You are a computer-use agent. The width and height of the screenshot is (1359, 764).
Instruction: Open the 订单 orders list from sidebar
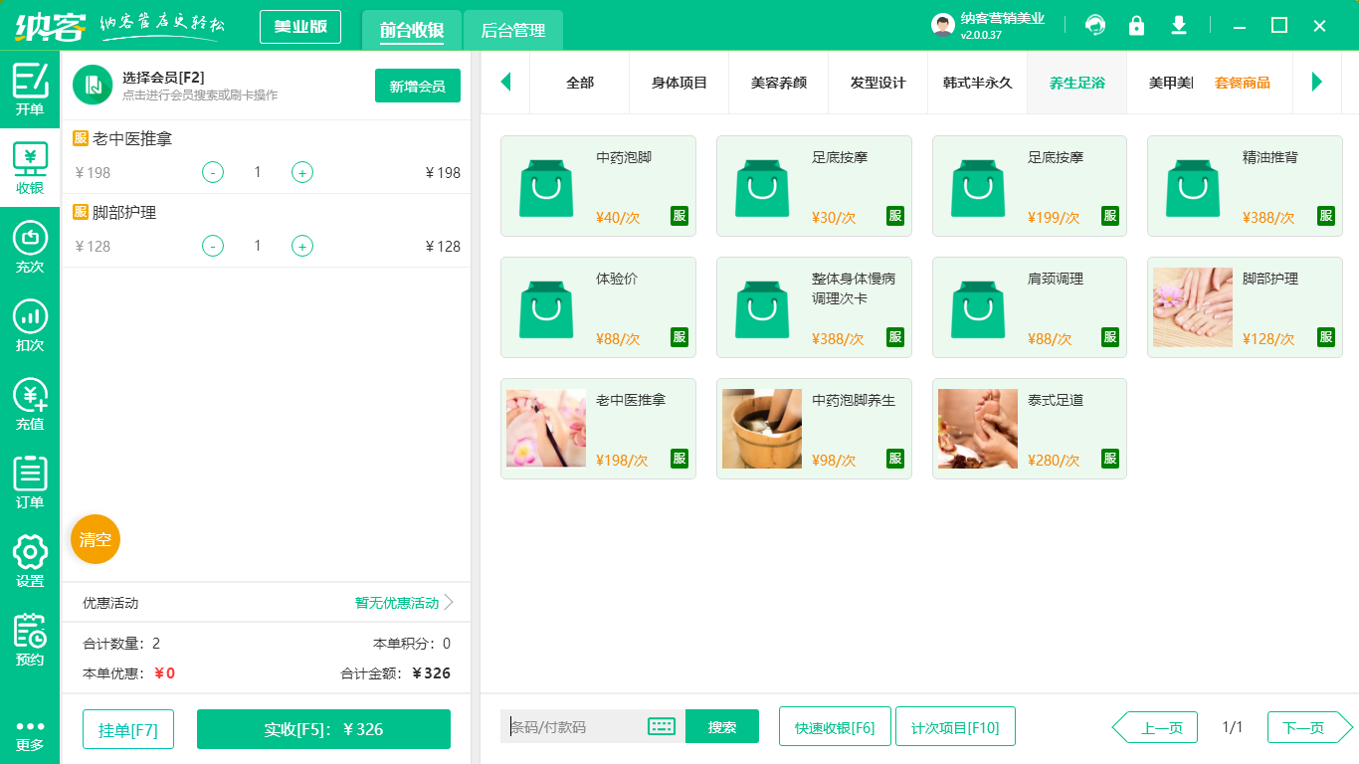point(29,485)
